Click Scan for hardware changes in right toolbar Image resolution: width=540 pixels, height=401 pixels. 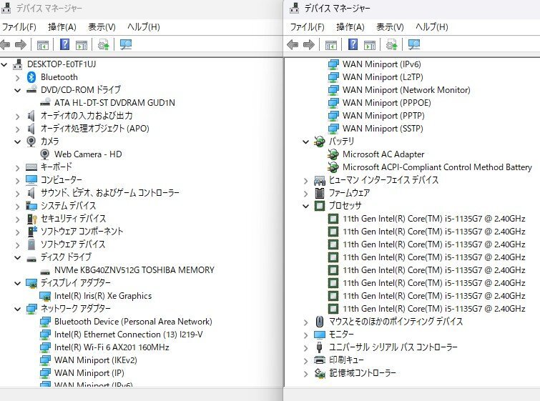[414, 44]
